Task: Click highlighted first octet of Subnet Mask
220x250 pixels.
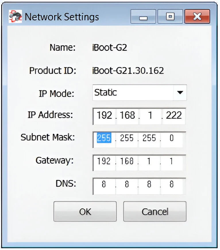Action: pos(104,138)
